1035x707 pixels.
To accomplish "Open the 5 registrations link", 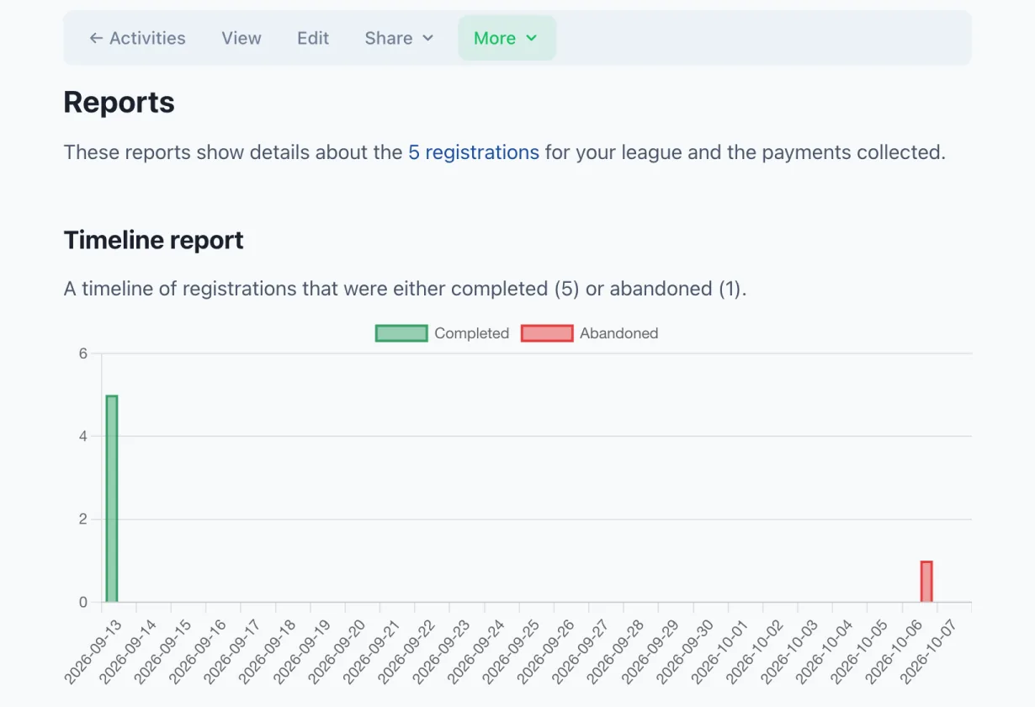I will (x=474, y=152).
